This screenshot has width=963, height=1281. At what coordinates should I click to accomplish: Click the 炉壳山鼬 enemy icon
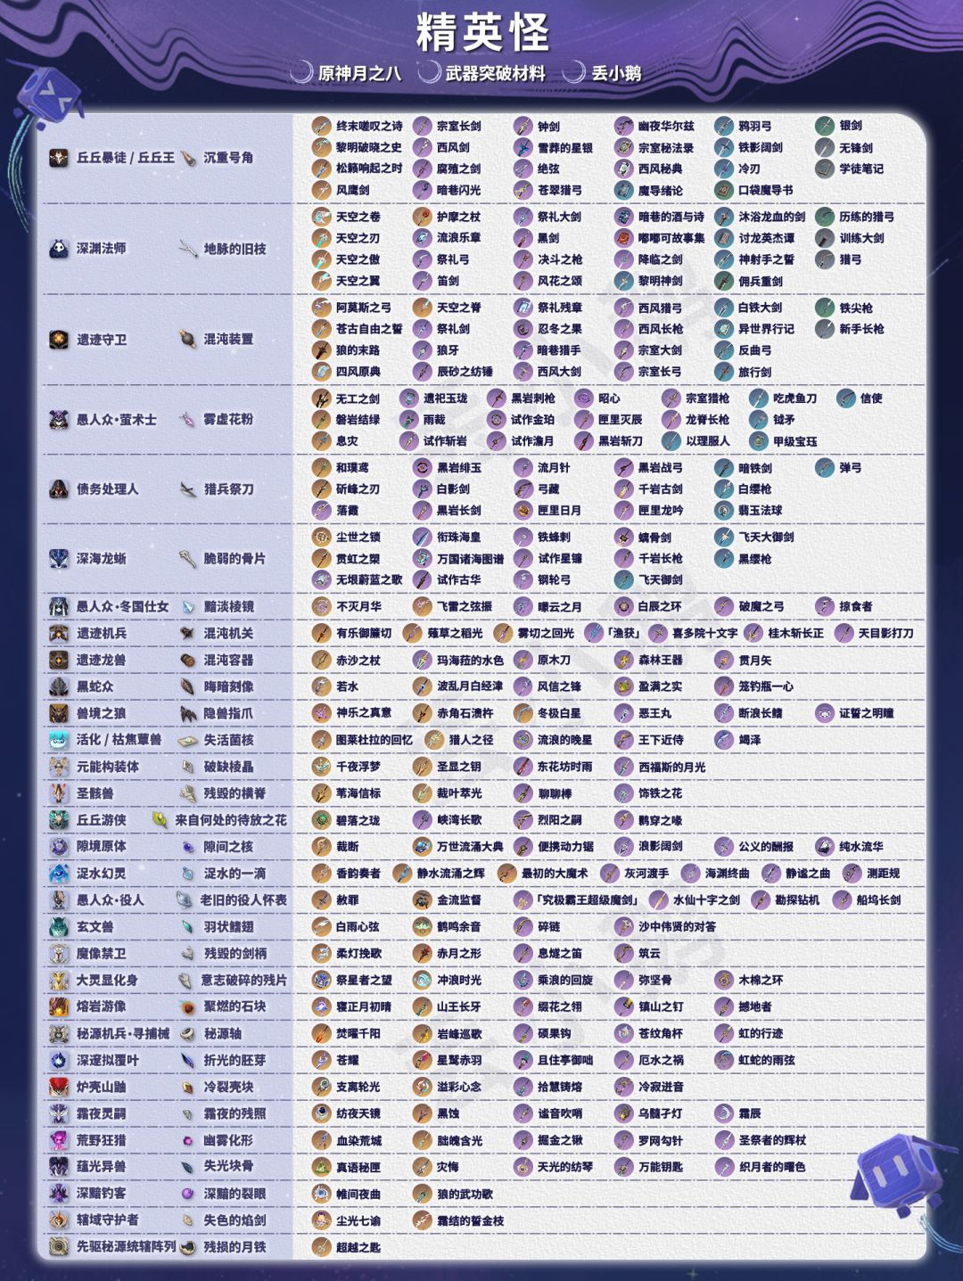tap(59, 1087)
